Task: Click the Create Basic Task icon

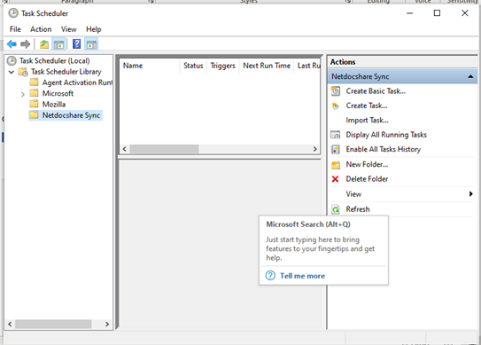Action: (x=336, y=91)
